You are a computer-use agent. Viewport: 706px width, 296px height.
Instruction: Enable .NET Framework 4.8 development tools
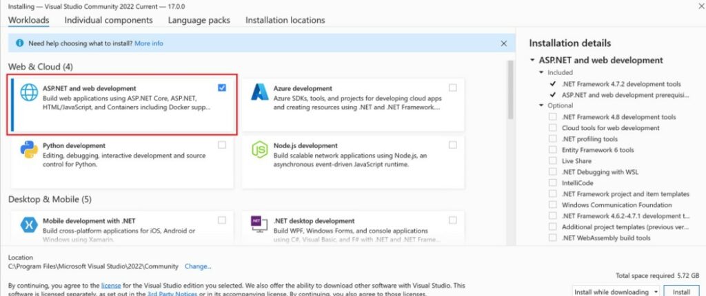pyautogui.click(x=552, y=117)
